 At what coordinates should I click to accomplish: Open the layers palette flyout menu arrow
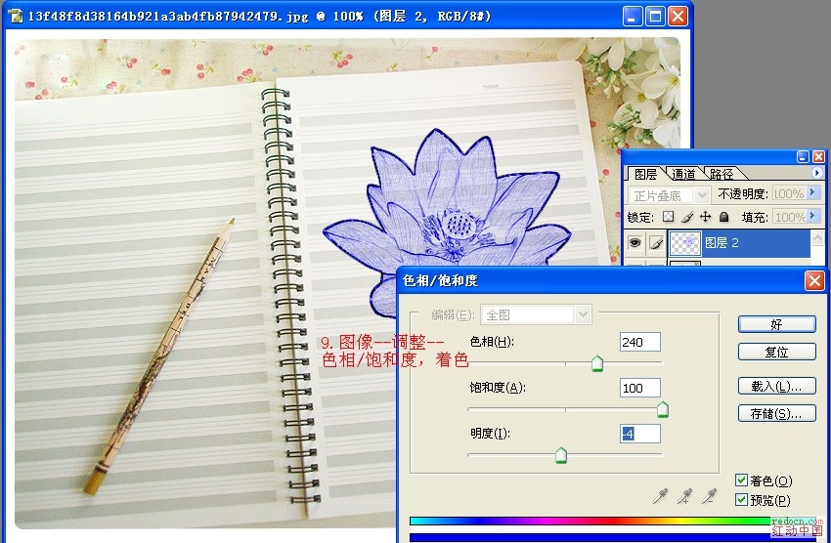[816, 173]
